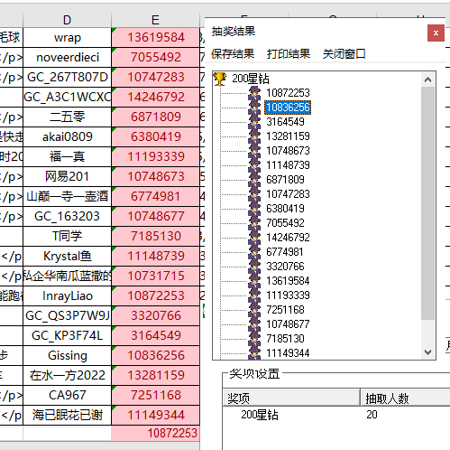The image size is (450, 450).
Task: Click the winner icon next to 7251168
Action: click(254, 310)
